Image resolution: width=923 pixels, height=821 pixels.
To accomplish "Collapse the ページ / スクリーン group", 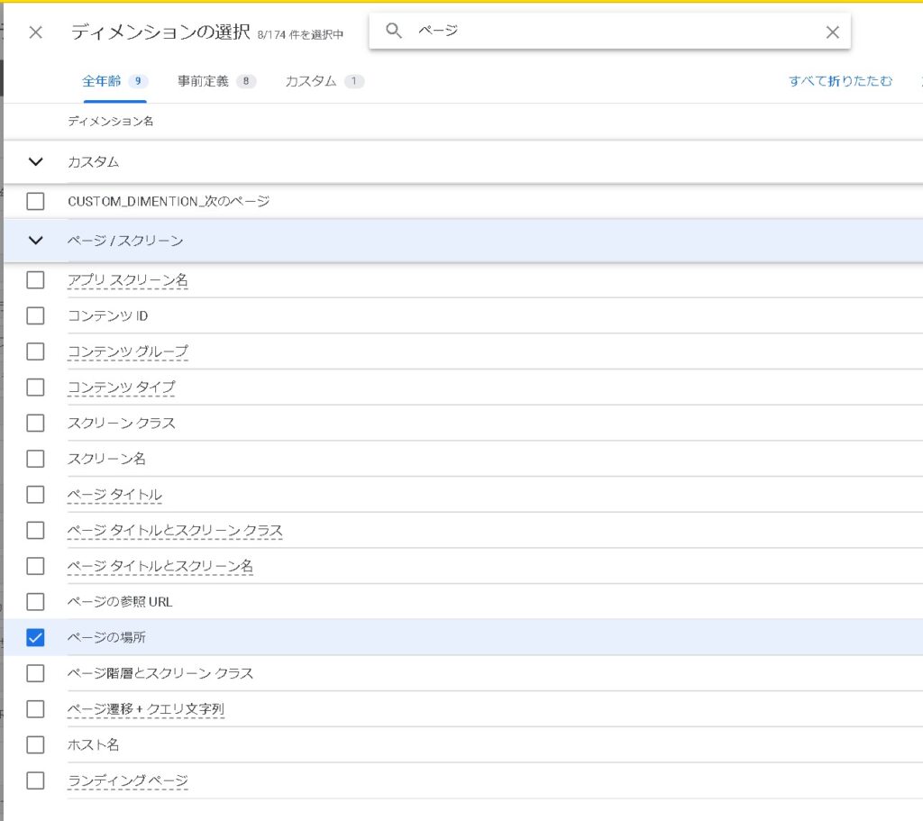I will pos(36,241).
